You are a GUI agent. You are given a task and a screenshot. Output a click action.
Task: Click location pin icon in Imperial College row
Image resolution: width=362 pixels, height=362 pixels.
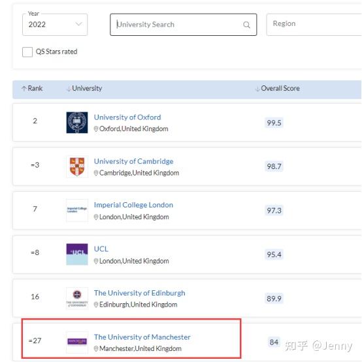click(x=96, y=217)
